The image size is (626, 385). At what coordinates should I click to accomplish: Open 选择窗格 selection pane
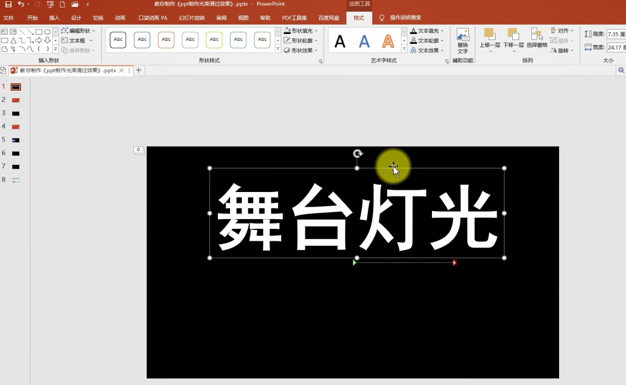point(537,38)
